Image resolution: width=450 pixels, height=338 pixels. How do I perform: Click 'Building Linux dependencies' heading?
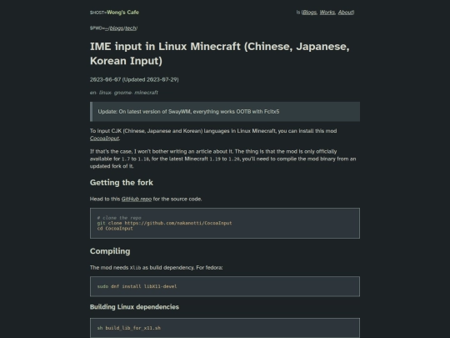[x=134, y=307]
